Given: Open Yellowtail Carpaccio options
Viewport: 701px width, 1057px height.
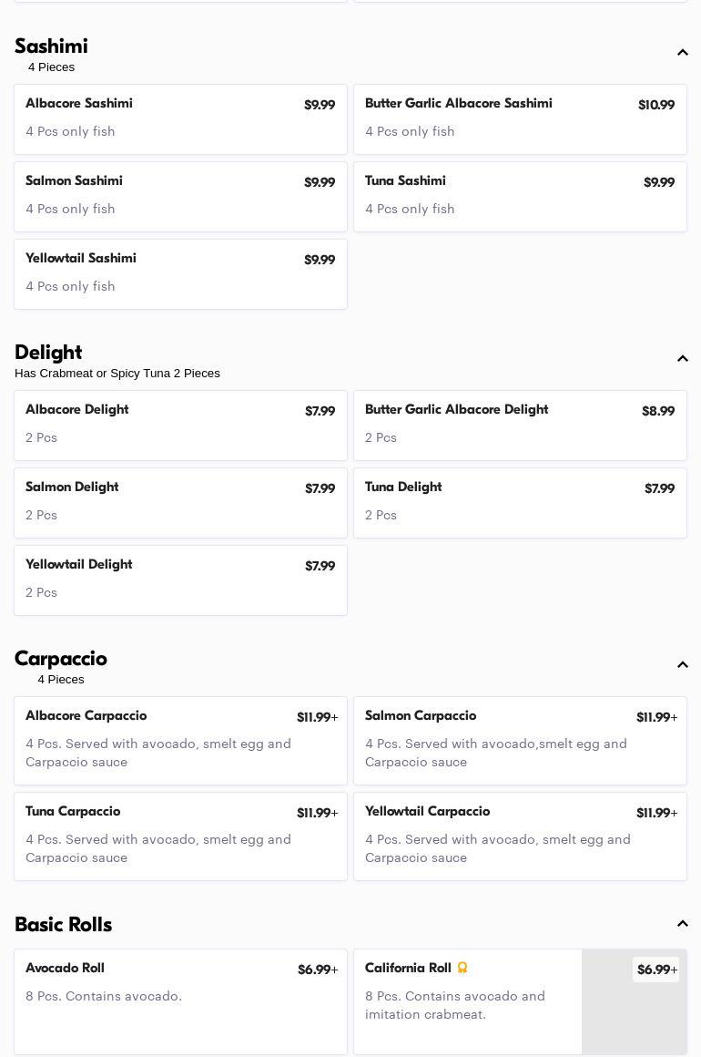Looking at the screenshot, I should coord(520,836).
